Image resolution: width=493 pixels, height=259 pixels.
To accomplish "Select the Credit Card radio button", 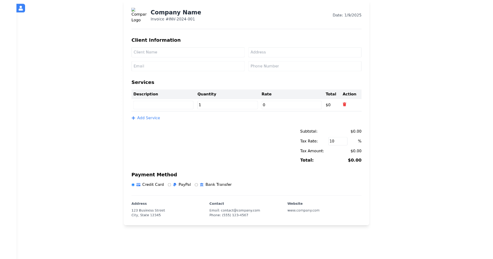I will (133, 185).
